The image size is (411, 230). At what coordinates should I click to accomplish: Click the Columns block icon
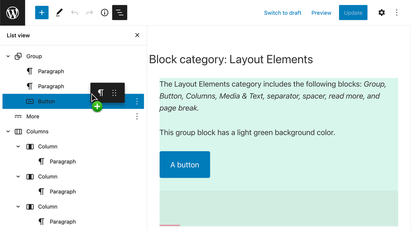tap(18, 132)
